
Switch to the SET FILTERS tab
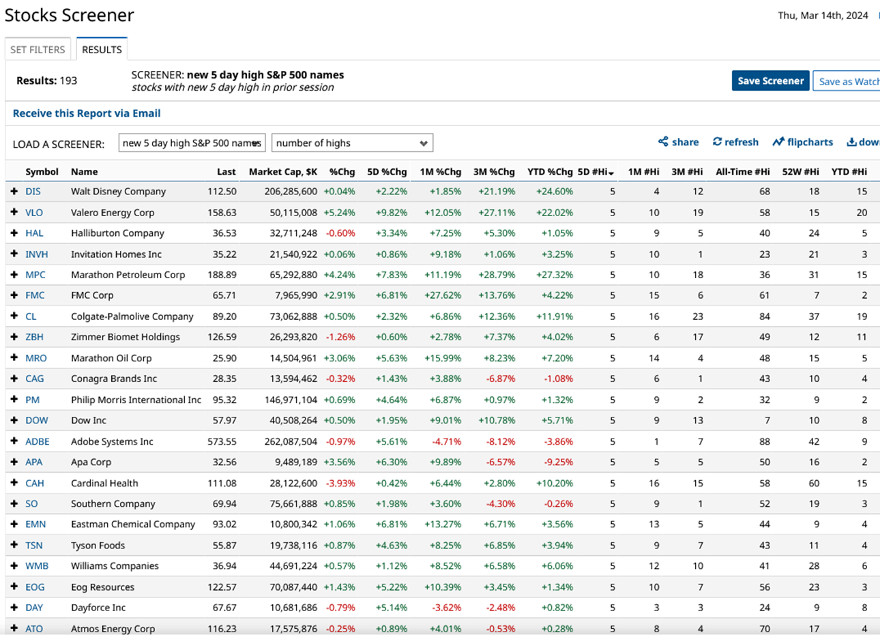(38, 50)
